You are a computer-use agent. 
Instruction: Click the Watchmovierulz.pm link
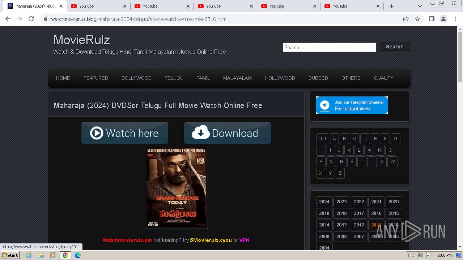coord(127,240)
